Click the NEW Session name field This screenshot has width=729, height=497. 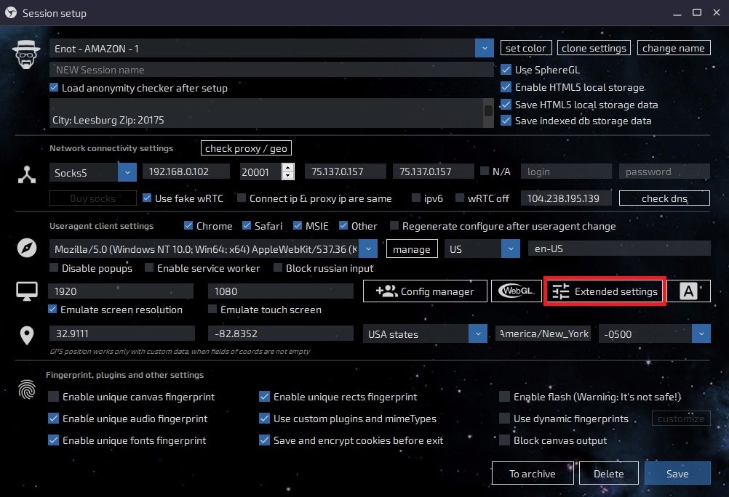click(x=271, y=70)
